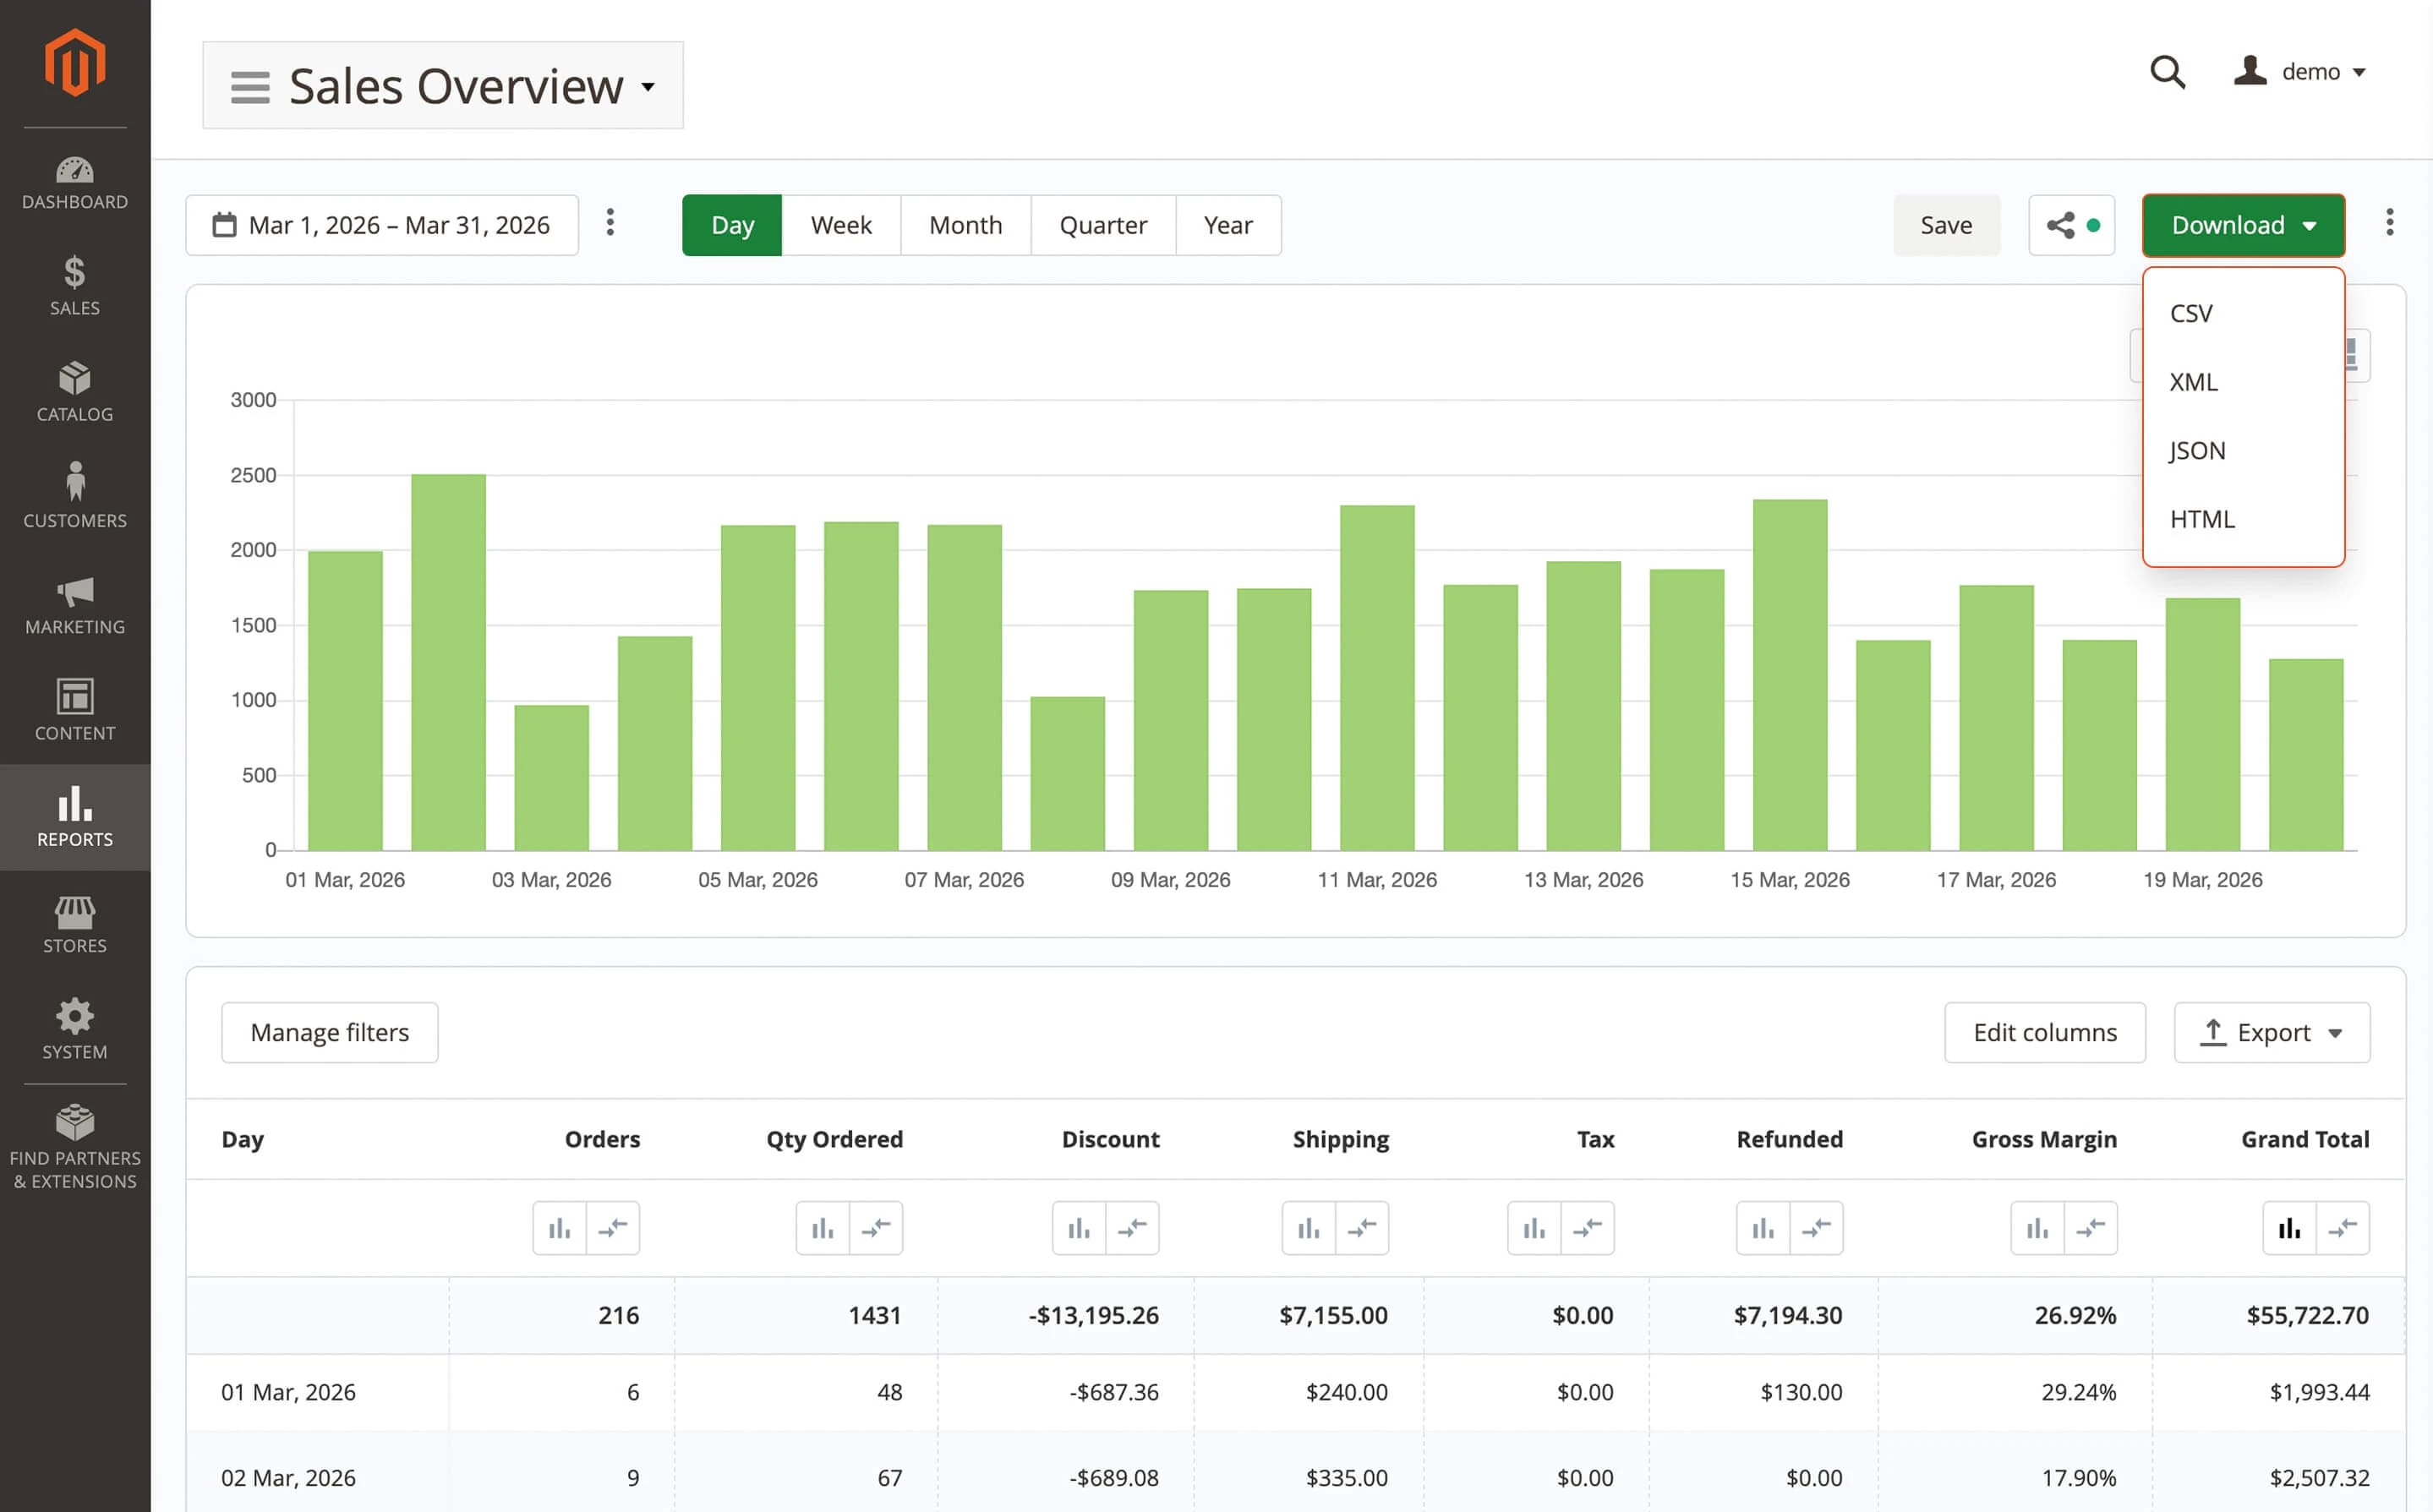Screen dimensions: 2433x1512
Task: Toggle the comparison arrows on Discount column
Action: click(1133, 1228)
